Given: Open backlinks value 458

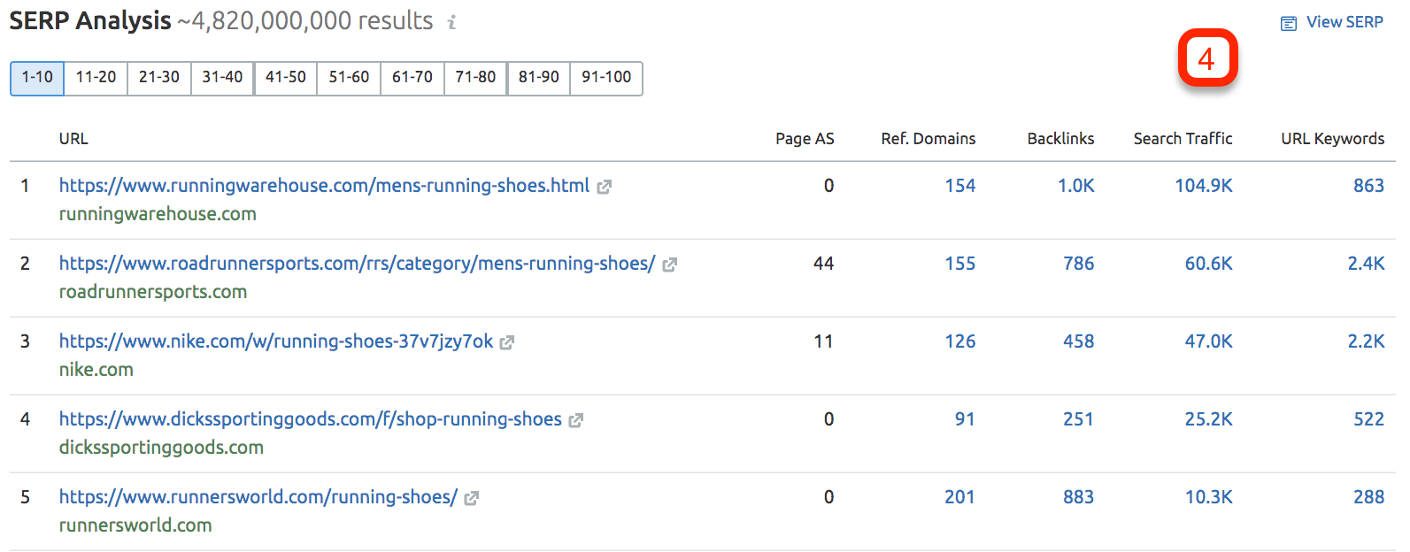Looking at the screenshot, I should [x=1079, y=341].
